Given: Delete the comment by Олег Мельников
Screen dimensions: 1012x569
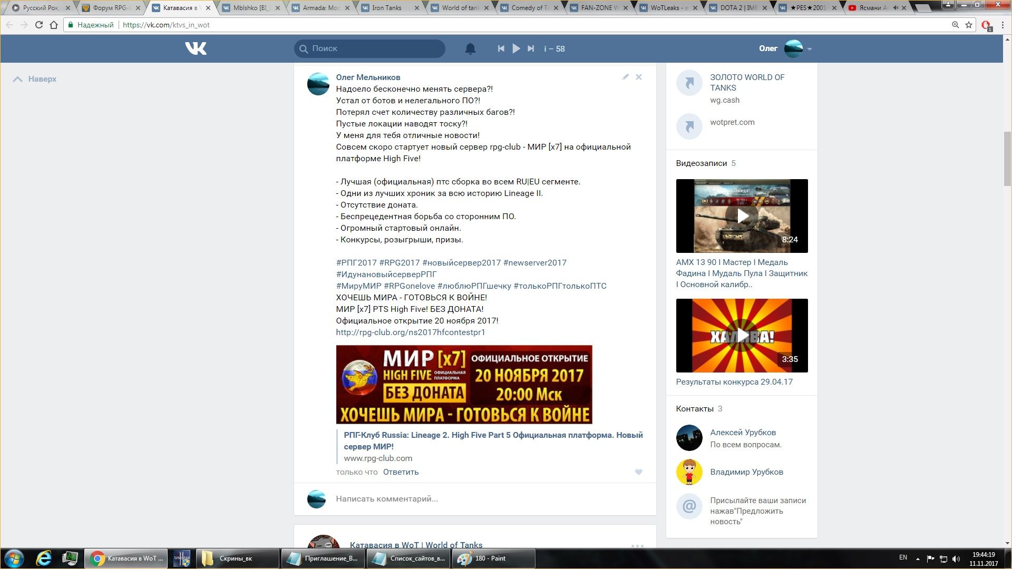Looking at the screenshot, I should pyautogui.click(x=638, y=77).
